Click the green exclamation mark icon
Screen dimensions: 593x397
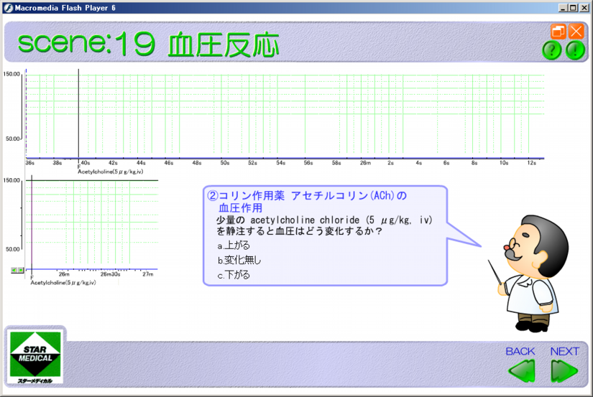(x=575, y=50)
